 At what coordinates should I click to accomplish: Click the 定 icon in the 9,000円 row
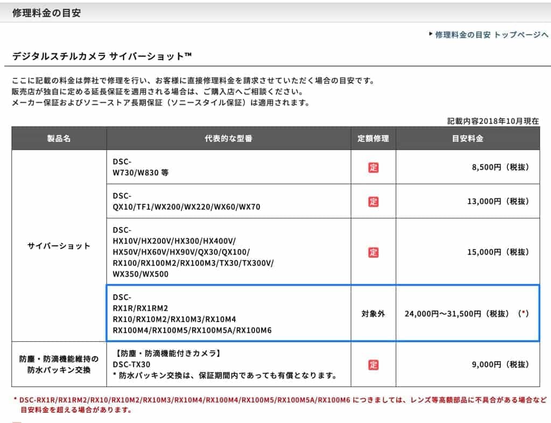(373, 365)
